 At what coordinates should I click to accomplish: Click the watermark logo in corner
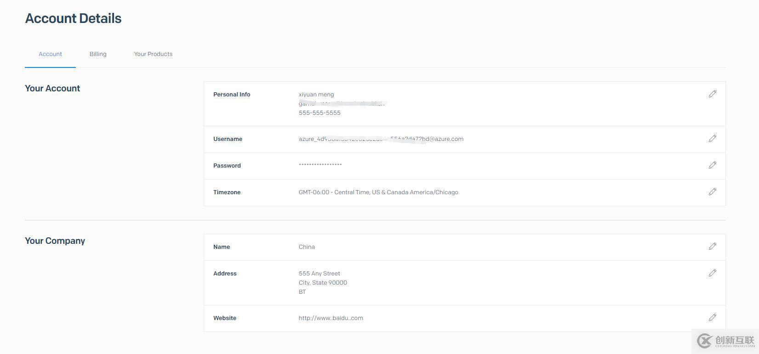tap(725, 341)
